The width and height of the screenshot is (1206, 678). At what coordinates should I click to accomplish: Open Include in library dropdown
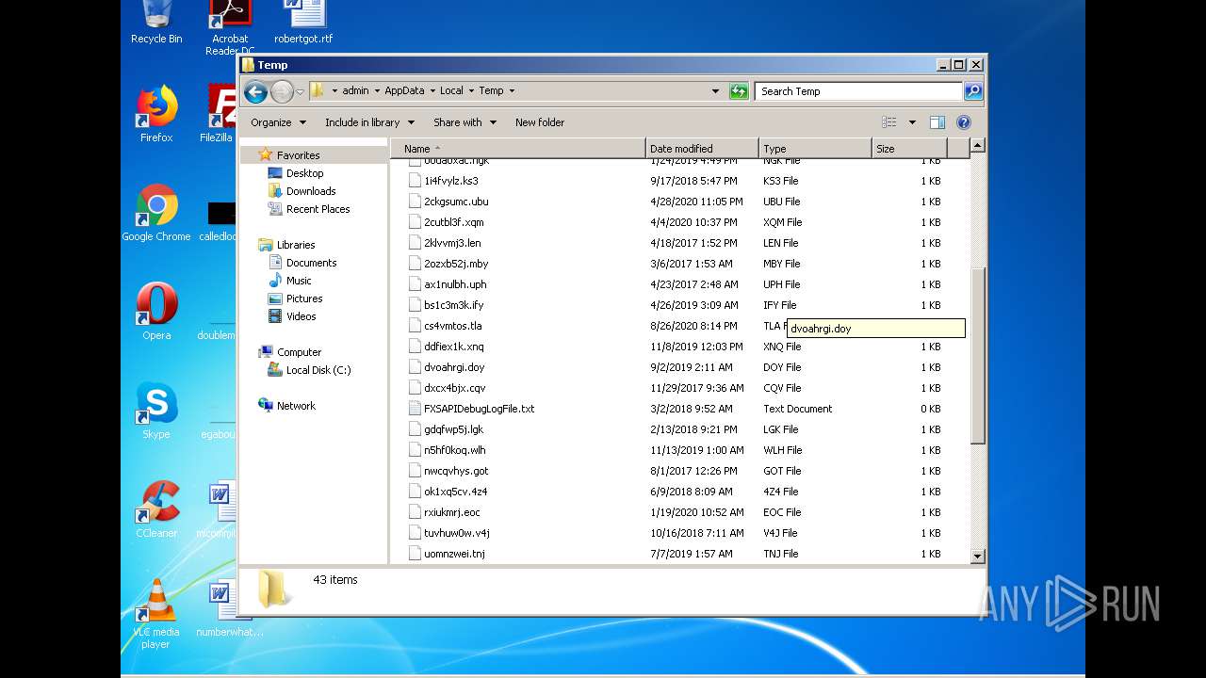369,122
